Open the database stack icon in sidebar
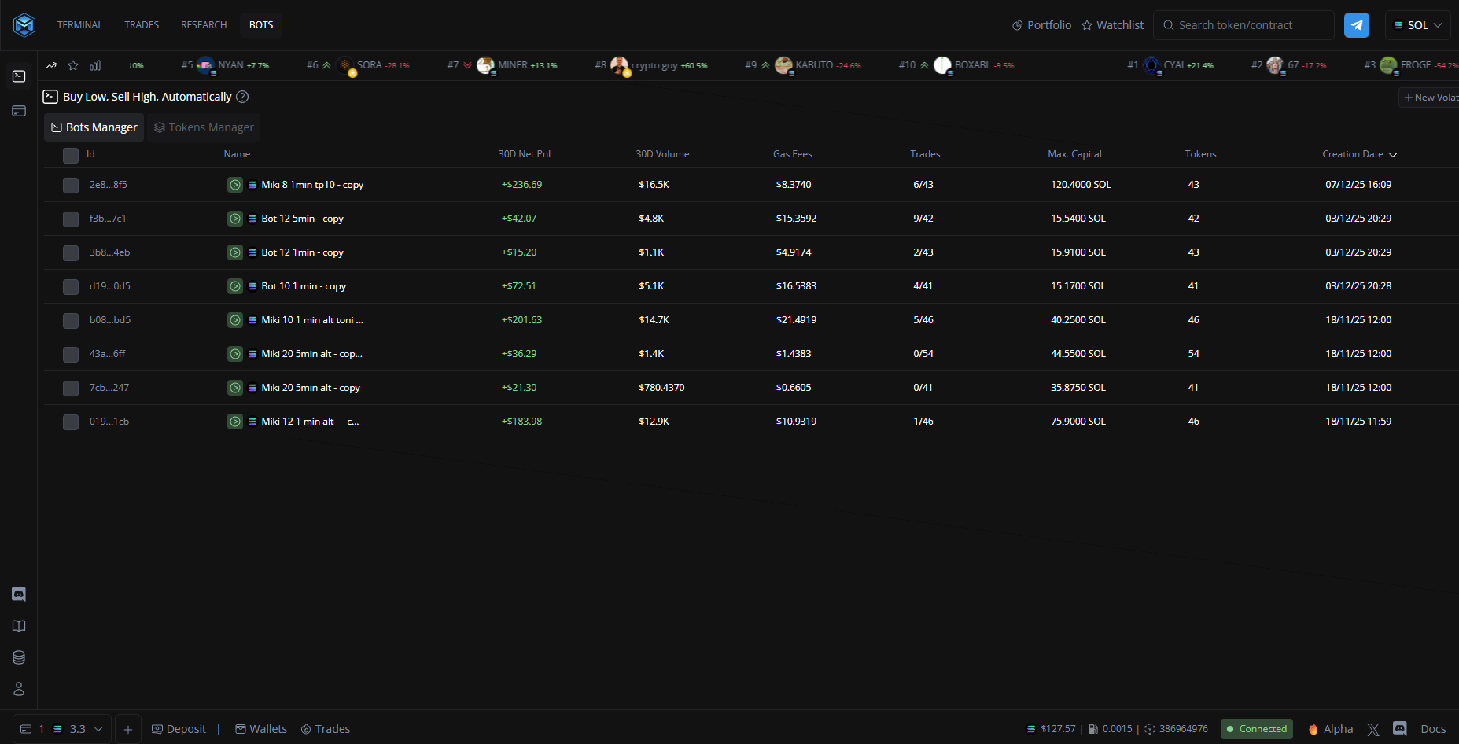 (x=19, y=657)
